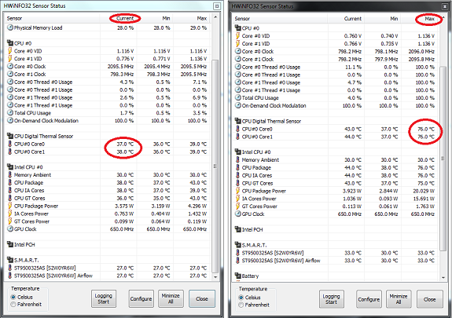Click CPU Digital Thermal Sensor chip icon, left window
Image resolution: width=452 pixels, height=318 pixels.
pos(10,136)
